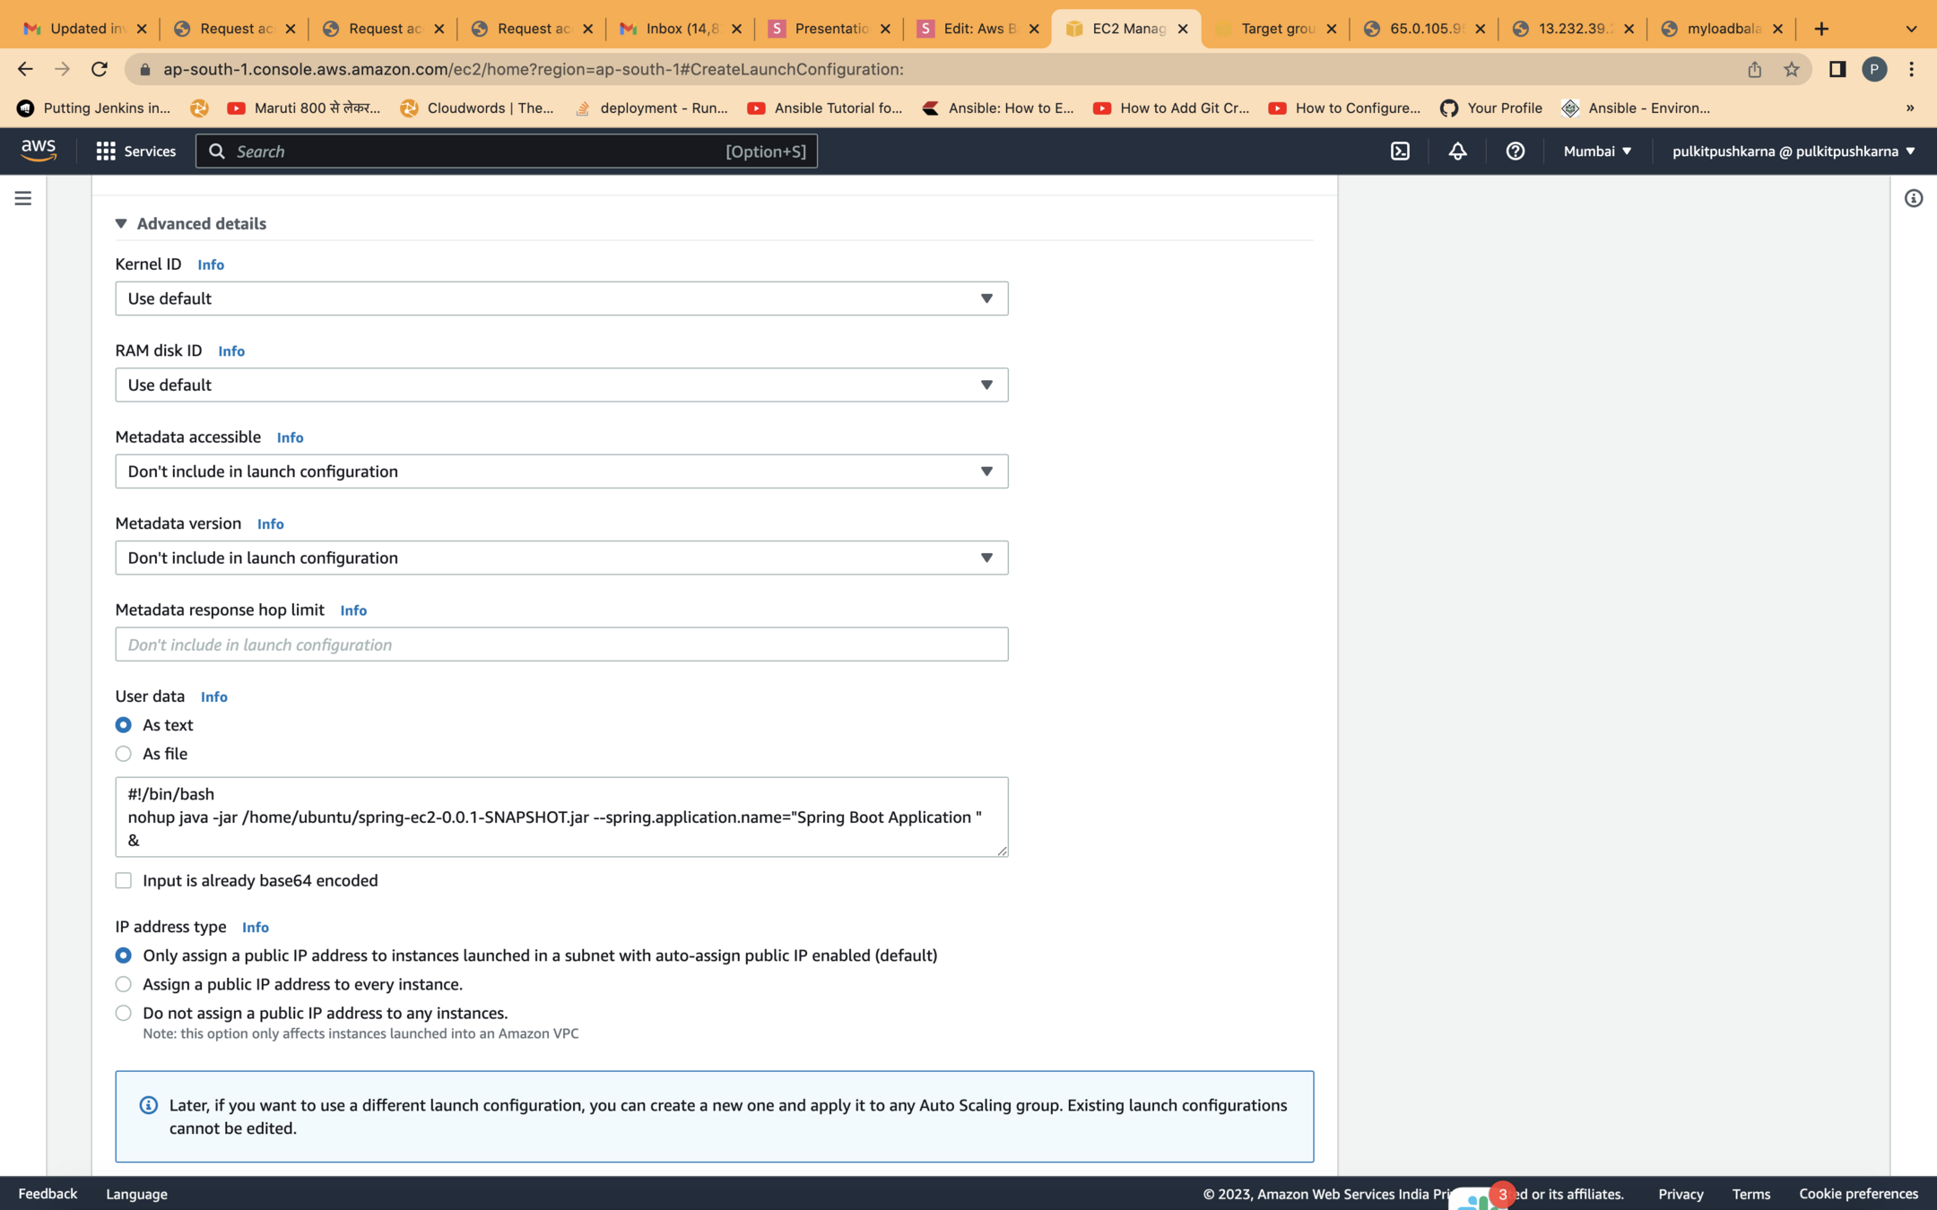1937x1210 pixels.
Task: Open the left navigation hamburger menu
Action: (23, 198)
